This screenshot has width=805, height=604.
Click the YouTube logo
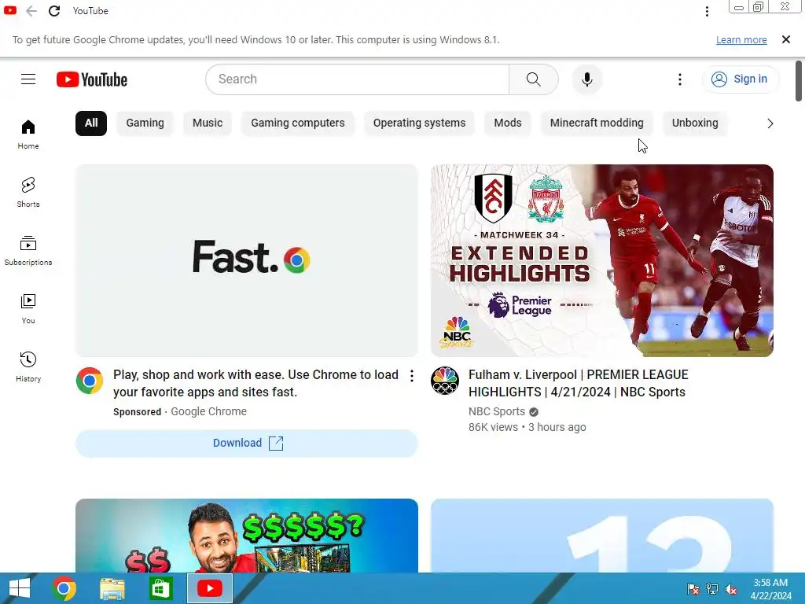pyautogui.click(x=92, y=79)
